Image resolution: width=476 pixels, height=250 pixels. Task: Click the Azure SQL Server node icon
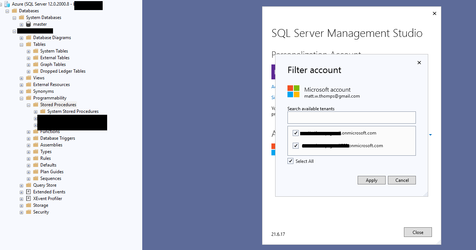[7, 4]
